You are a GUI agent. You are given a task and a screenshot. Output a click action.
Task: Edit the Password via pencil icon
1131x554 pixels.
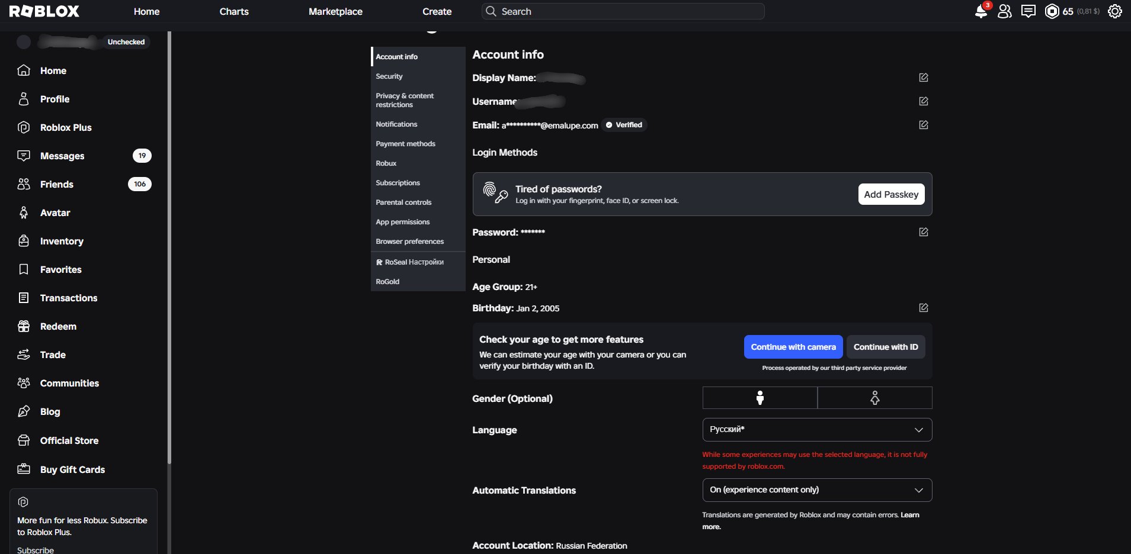click(x=924, y=232)
